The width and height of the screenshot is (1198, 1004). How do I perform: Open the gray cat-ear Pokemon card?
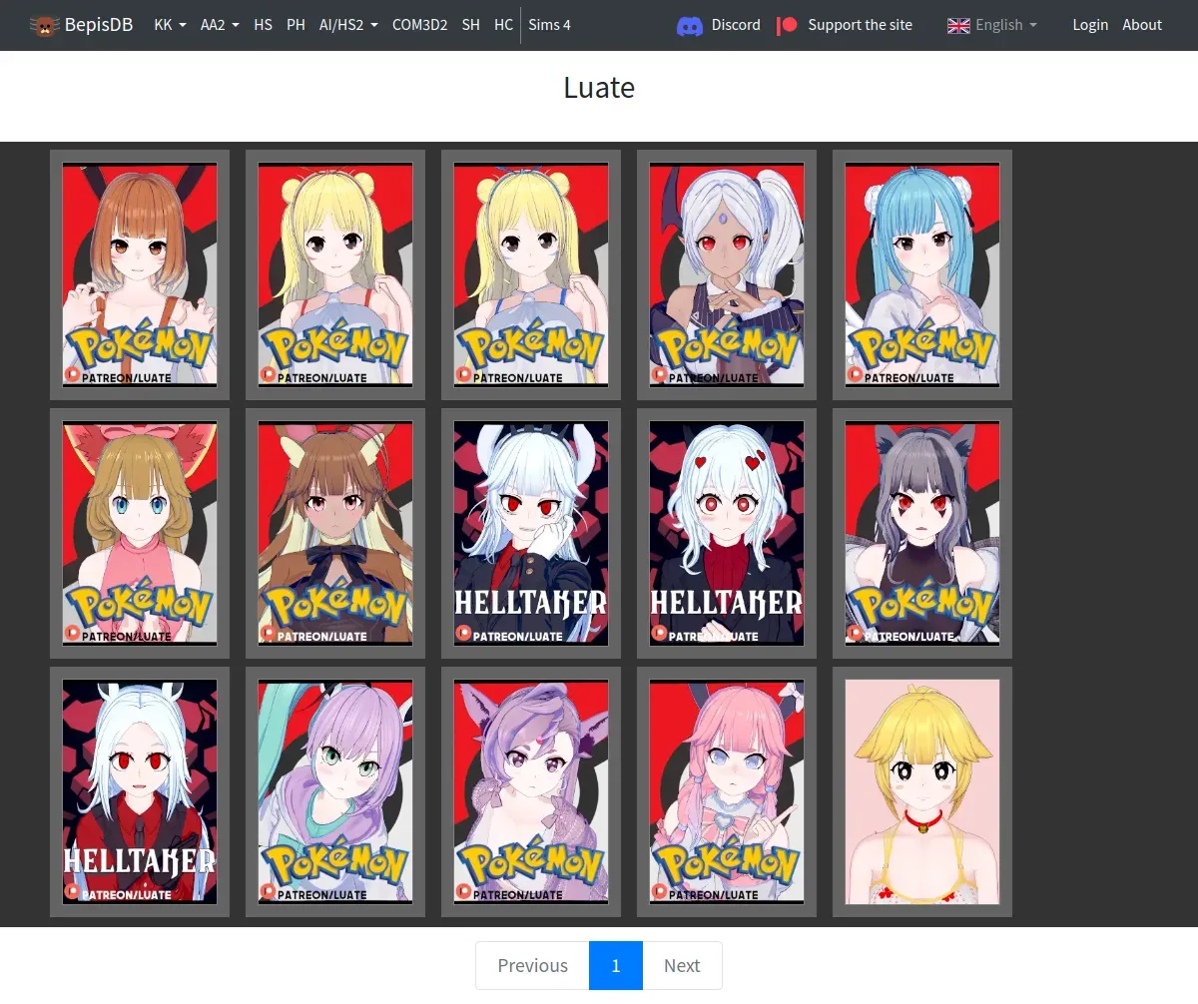point(922,533)
